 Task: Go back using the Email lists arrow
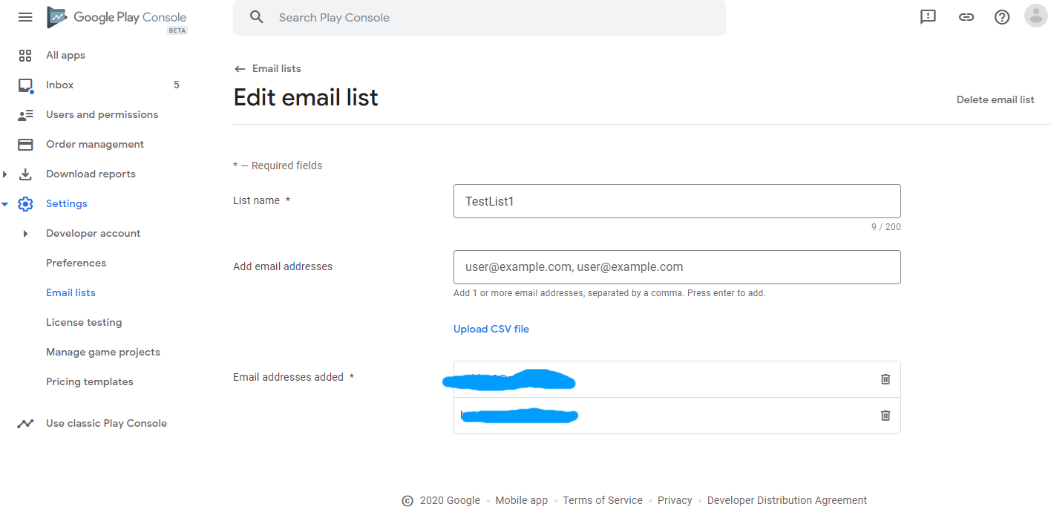coord(240,69)
